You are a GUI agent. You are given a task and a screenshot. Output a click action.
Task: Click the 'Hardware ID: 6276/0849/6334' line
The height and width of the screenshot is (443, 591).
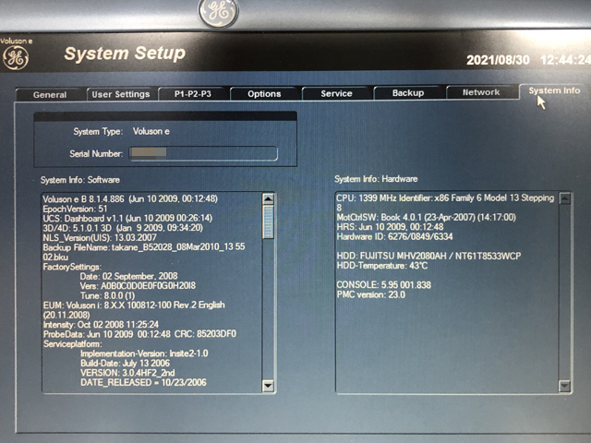(x=394, y=236)
